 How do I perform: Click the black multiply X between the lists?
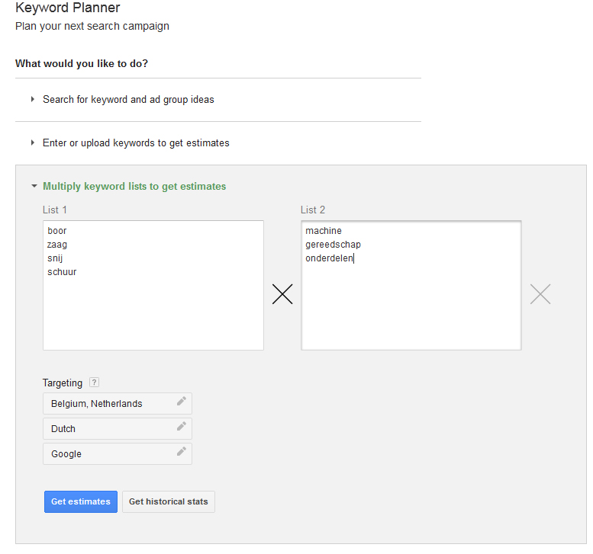coord(282,294)
